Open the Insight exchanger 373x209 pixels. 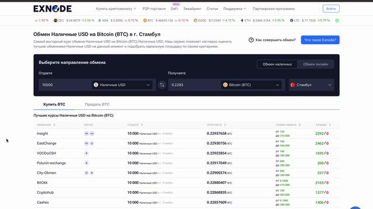click(x=43, y=134)
